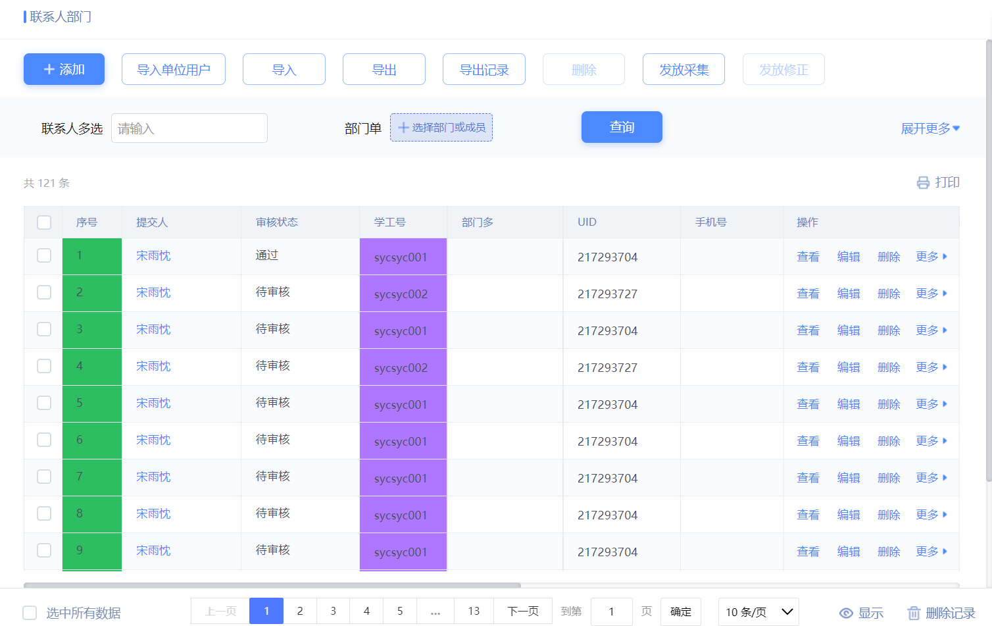The width and height of the screenshot is (992, 626).
Task: Click the horizontal scrollbar under the table
Action: [x=272, y=585]
